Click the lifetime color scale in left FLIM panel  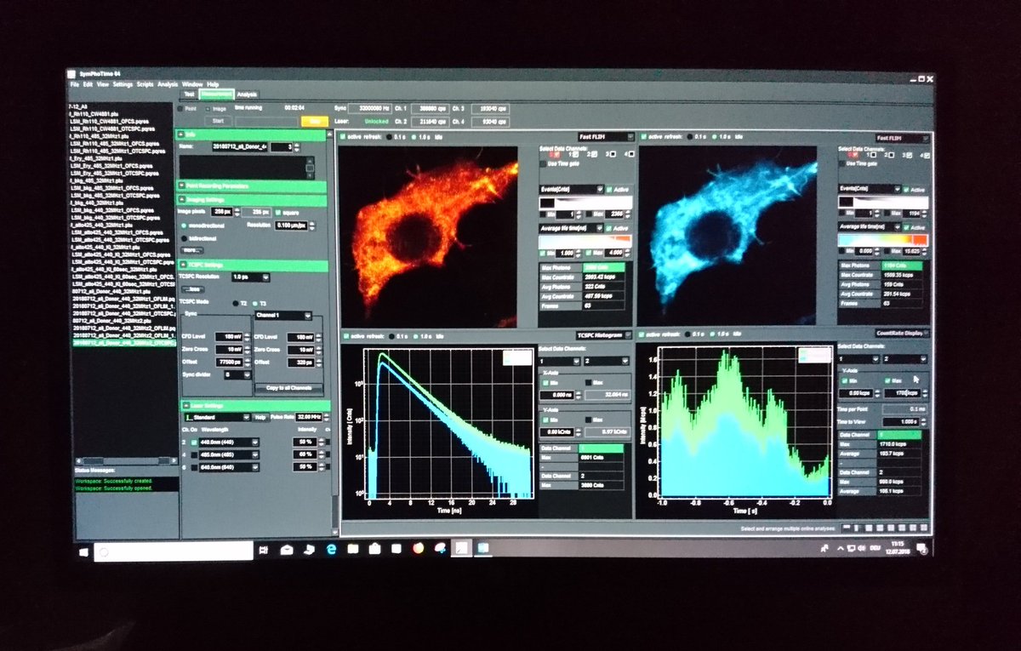coord(586,242)
